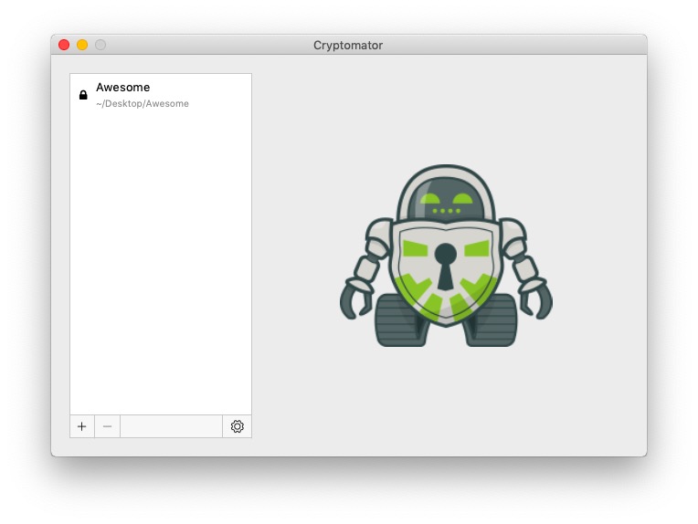The height and width of the screenshot is (524, 698).
Task: Click the lock icon beside Awesome
Action: pos(83,95)
